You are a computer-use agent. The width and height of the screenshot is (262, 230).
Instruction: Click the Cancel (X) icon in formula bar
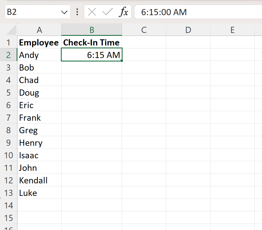(x=92, y=12)
